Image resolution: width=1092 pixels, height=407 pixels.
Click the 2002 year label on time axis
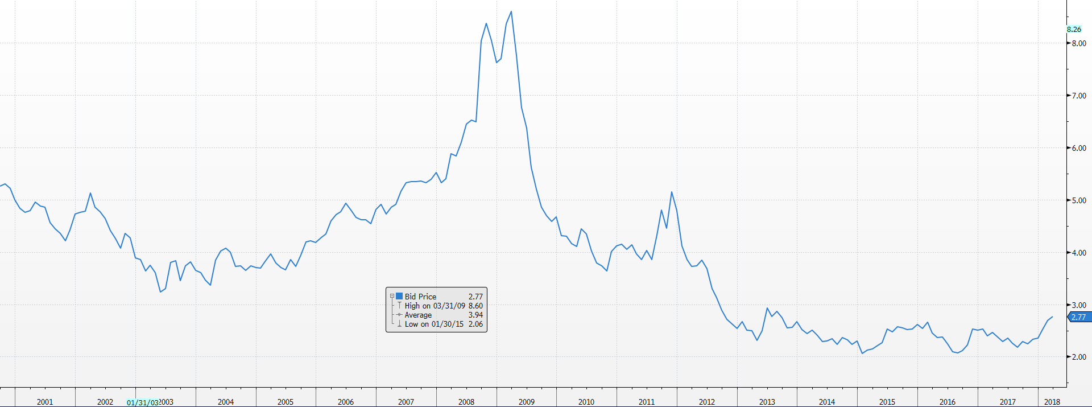point(105,402)
